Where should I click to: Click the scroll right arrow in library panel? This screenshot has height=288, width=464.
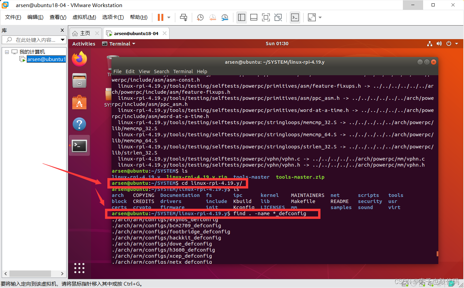[62, 273]
